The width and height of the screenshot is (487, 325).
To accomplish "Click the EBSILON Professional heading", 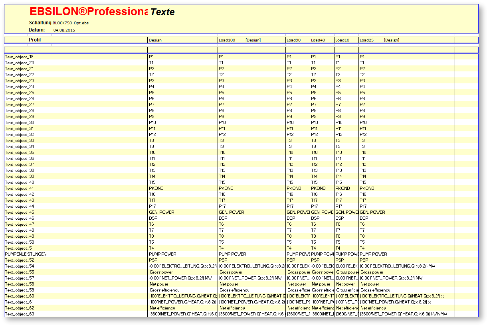I will (x=88, y=12).
